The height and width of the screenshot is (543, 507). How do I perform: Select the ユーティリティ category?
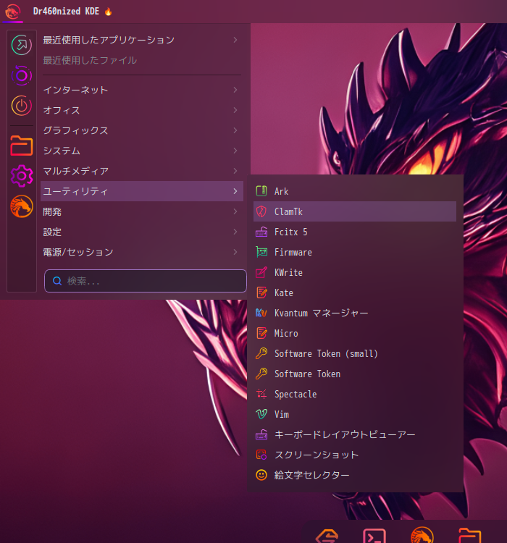142,191
